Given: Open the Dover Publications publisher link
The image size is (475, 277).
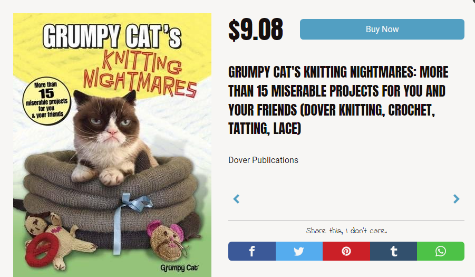Looking at the screenshot, I should (x=263, y=160).
